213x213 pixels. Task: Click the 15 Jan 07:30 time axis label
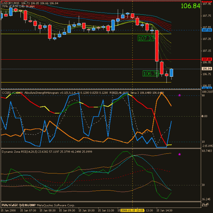point(28,210)
